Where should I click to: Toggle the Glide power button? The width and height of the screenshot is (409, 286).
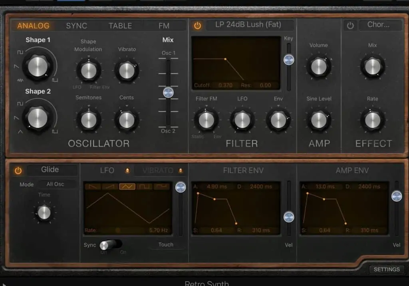[18, 171]
